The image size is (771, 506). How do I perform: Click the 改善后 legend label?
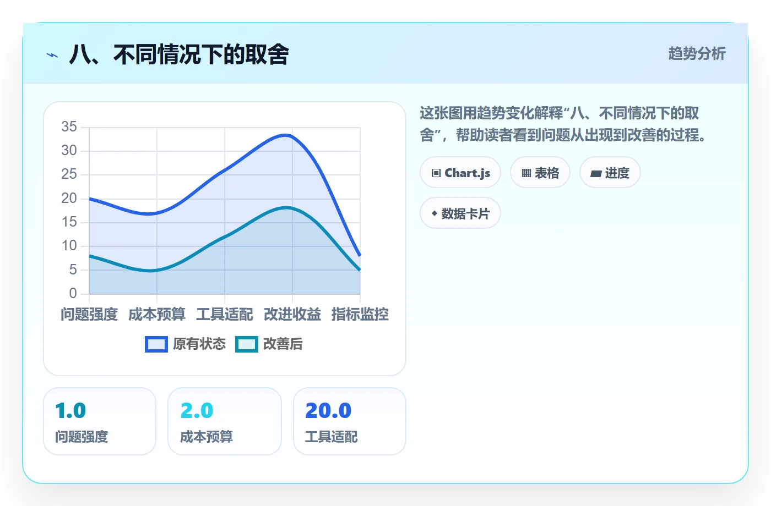coord(283,344)
